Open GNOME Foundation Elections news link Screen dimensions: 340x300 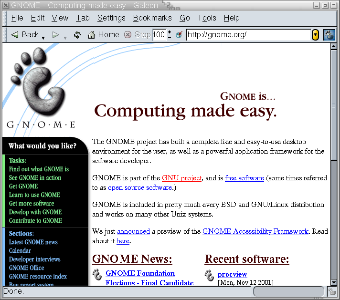(x=149, y=278)
